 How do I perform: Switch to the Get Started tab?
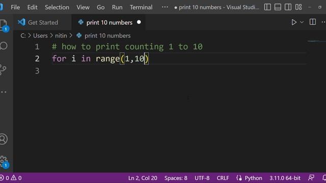coord(43,22)
